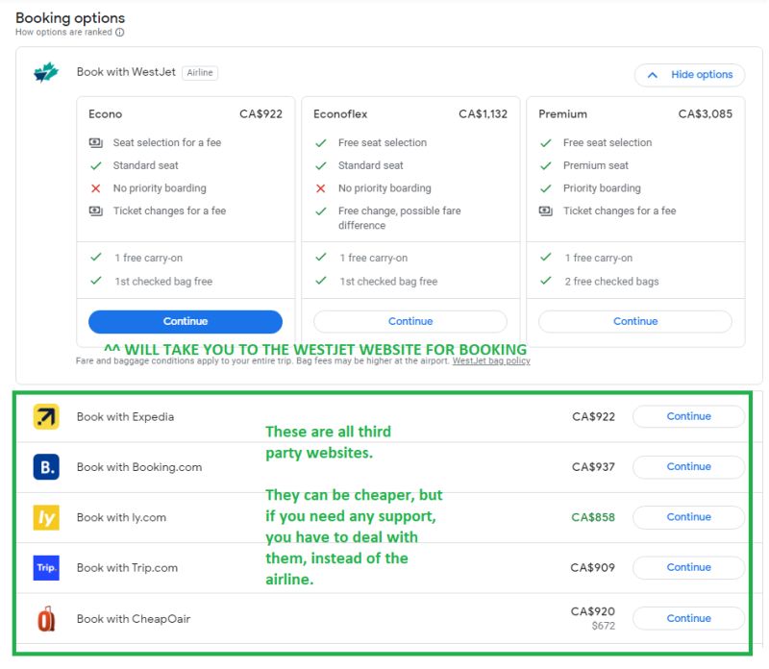Click the Expedia price CA$922

[x=593, y=417]
